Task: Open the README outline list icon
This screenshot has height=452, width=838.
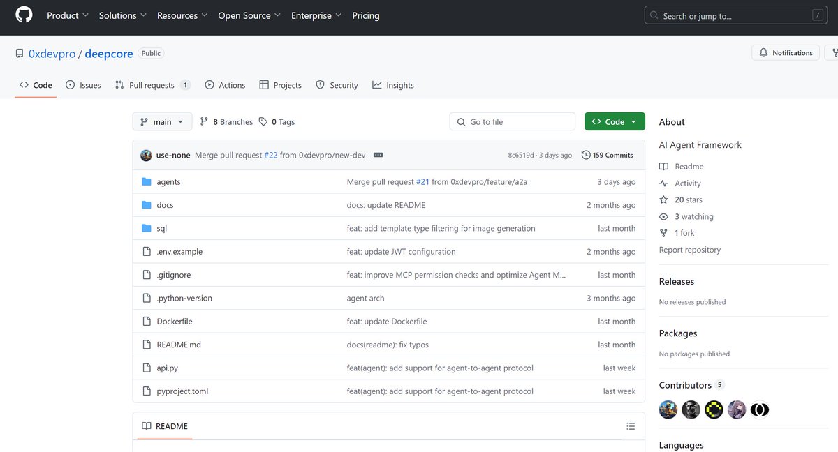Action: pos(631,426)
